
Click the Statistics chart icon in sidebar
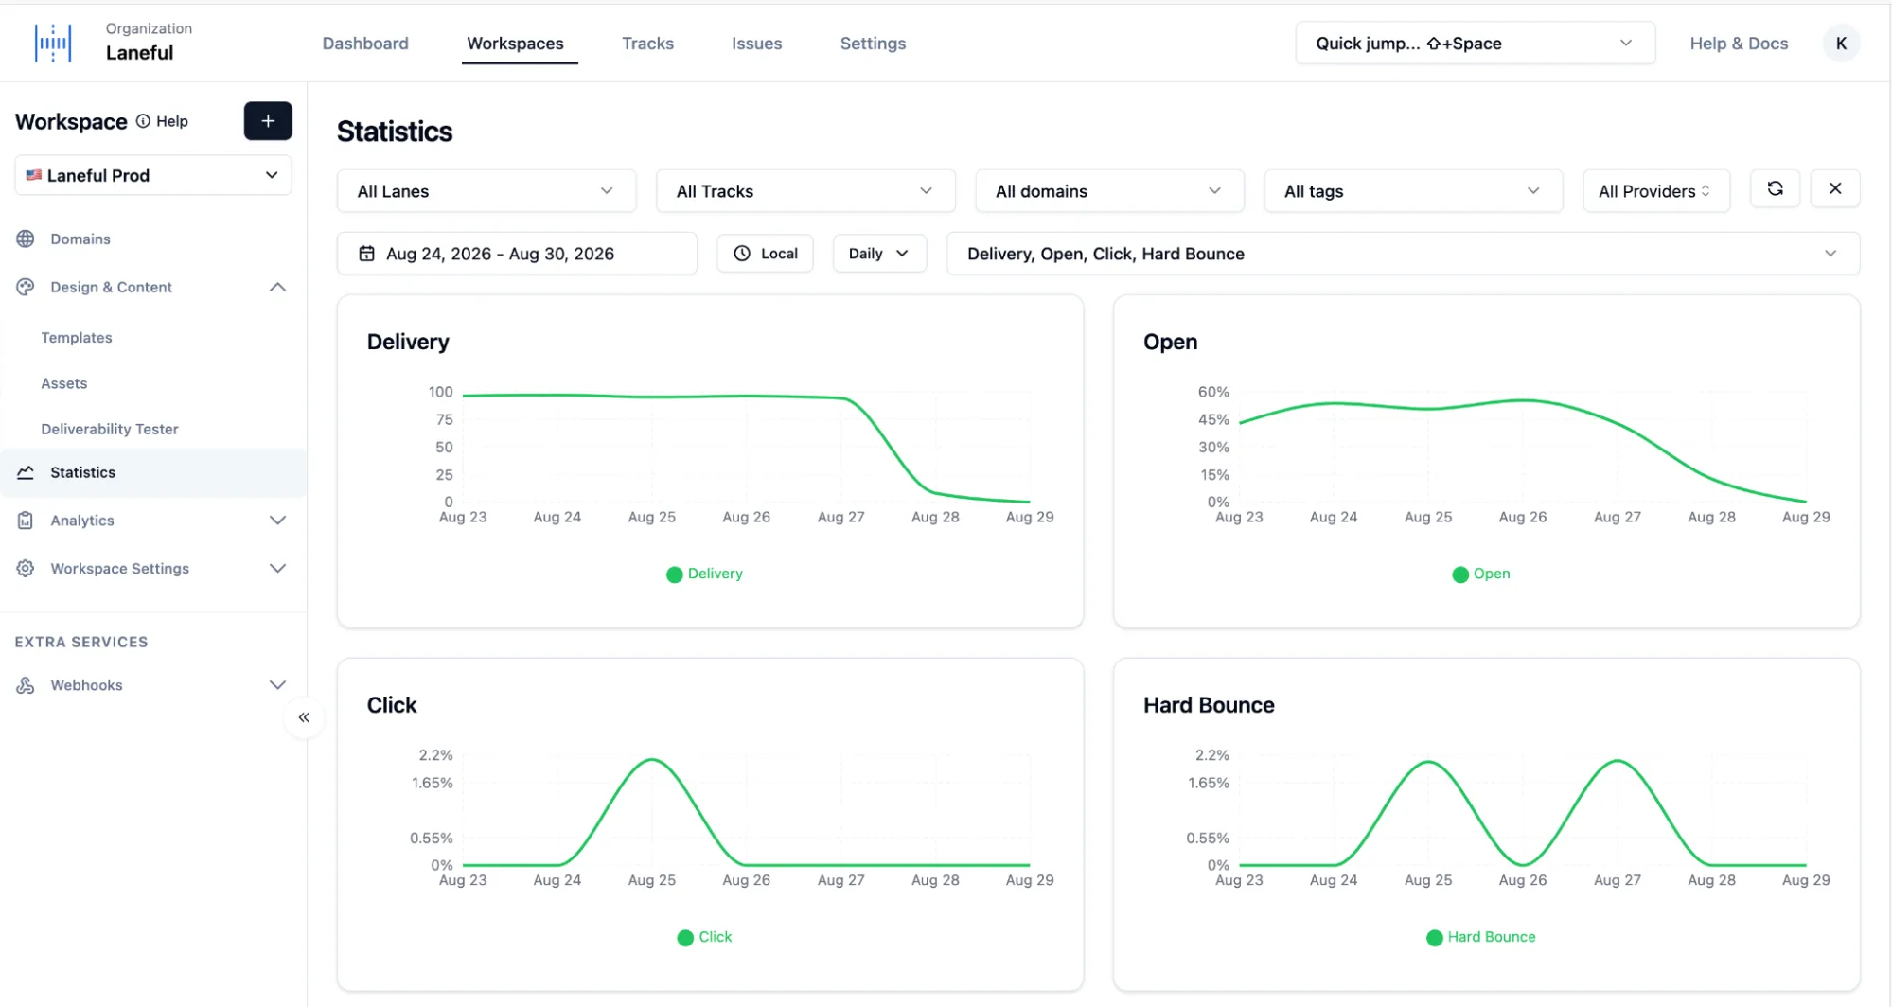pyautogui.click(x=26, y=472)
